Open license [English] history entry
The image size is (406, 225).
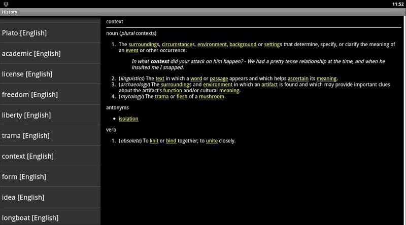(x=27, y=74)
